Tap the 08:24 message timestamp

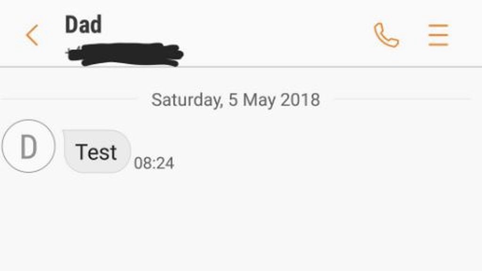[x=154, y=163]
